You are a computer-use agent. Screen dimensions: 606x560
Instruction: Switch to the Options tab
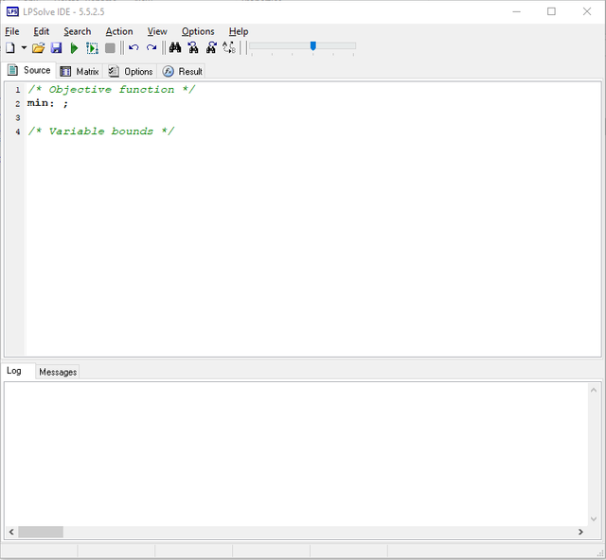coord(131,72)
